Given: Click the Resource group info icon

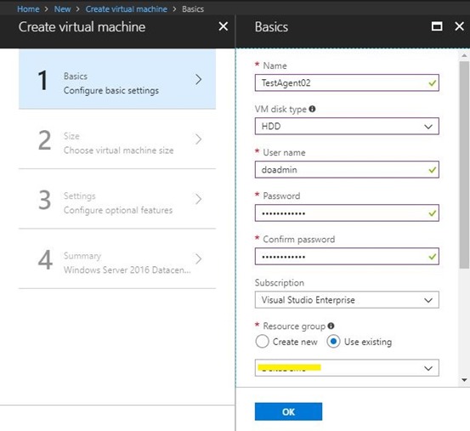Looking at the screenshot, I should (331, 326).
